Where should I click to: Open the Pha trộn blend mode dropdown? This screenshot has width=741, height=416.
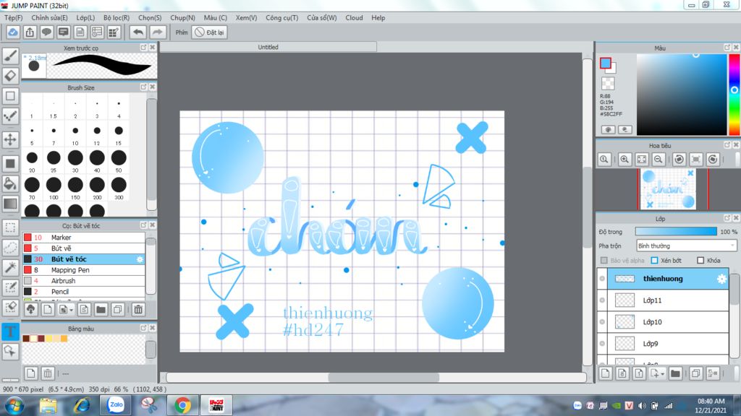686,246
